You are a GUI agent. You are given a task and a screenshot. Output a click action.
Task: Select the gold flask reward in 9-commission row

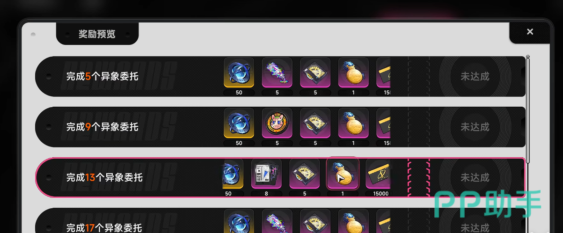click(x=353, y=123)
